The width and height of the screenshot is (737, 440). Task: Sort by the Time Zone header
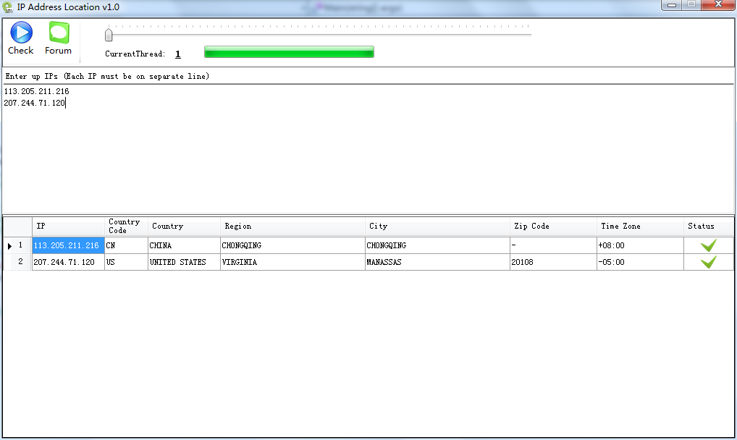[640, 227]
